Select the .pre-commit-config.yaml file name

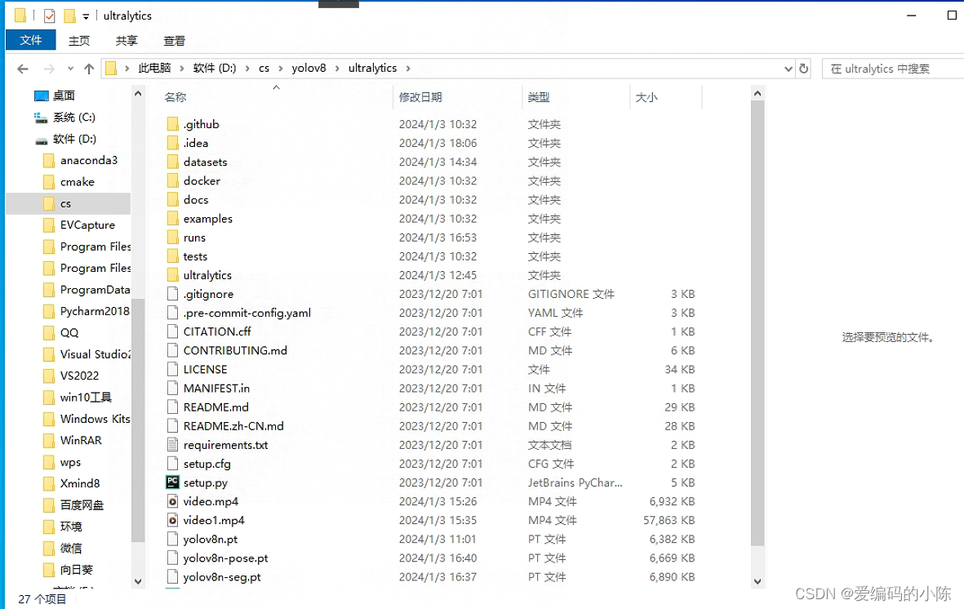[x=247, y=313]
